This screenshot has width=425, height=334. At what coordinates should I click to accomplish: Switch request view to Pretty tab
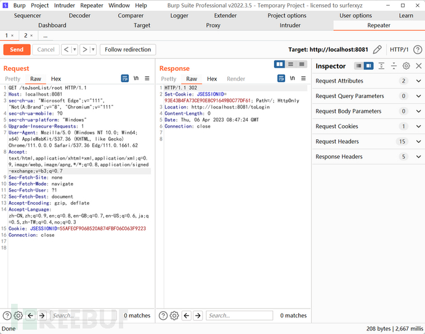click(13, 79)
